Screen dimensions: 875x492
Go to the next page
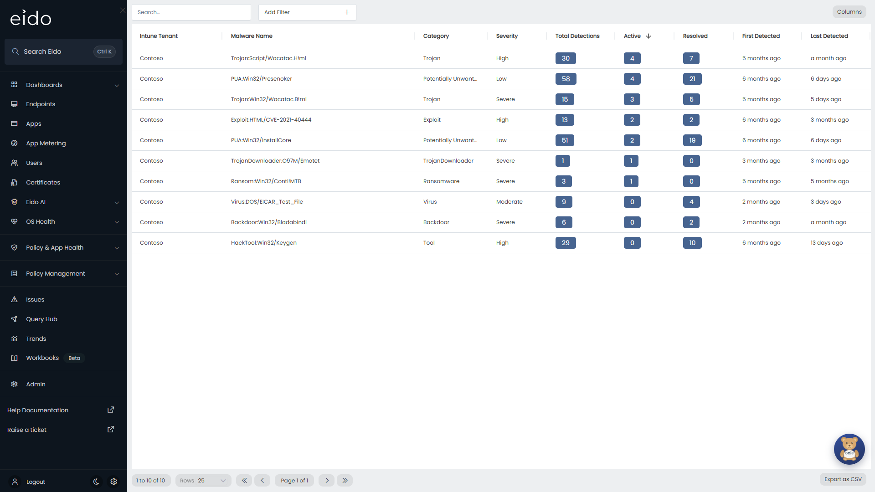pos(327,481)
